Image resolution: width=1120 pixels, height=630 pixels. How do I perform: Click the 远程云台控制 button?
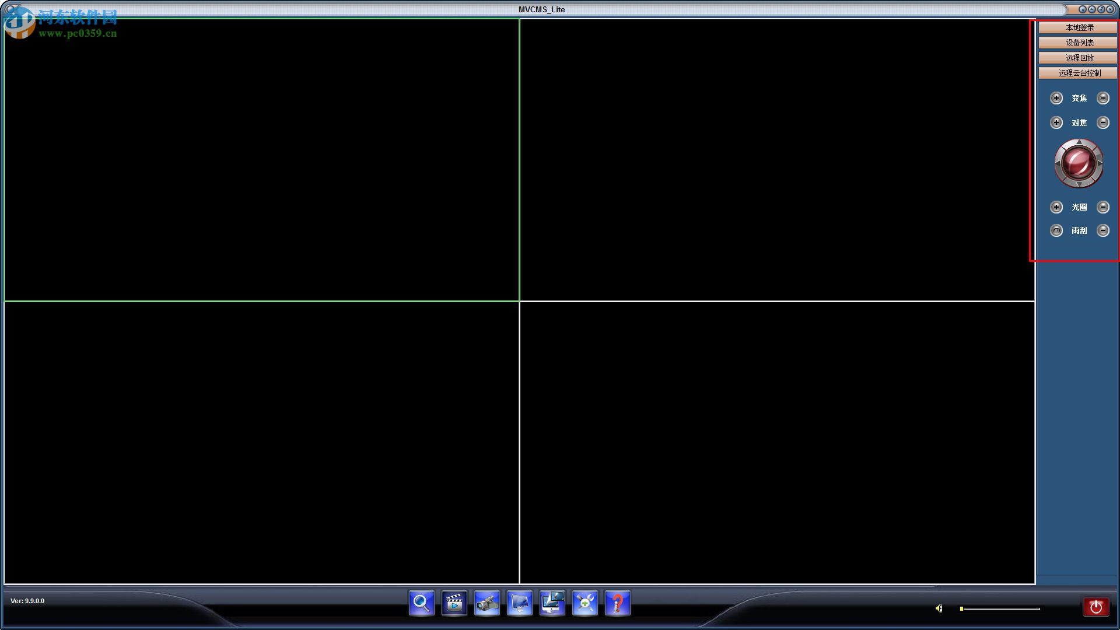coord(1078,73)
